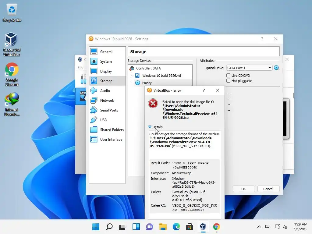Viewport: 312px width, 234px height.
Task: Open the Network settings category
Action: [x=107, y=101]
